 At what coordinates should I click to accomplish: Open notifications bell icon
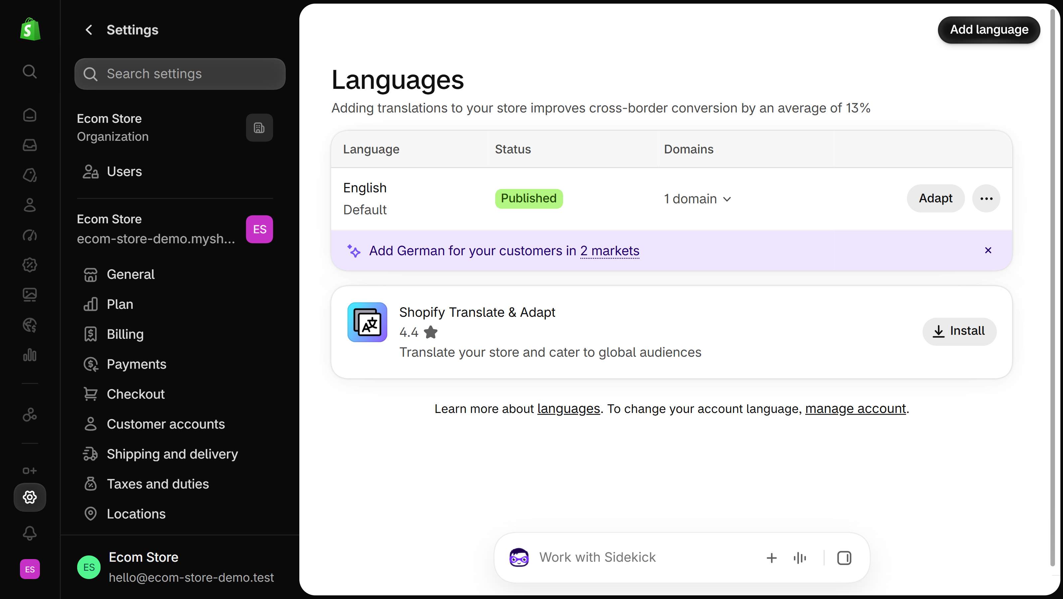30,533
